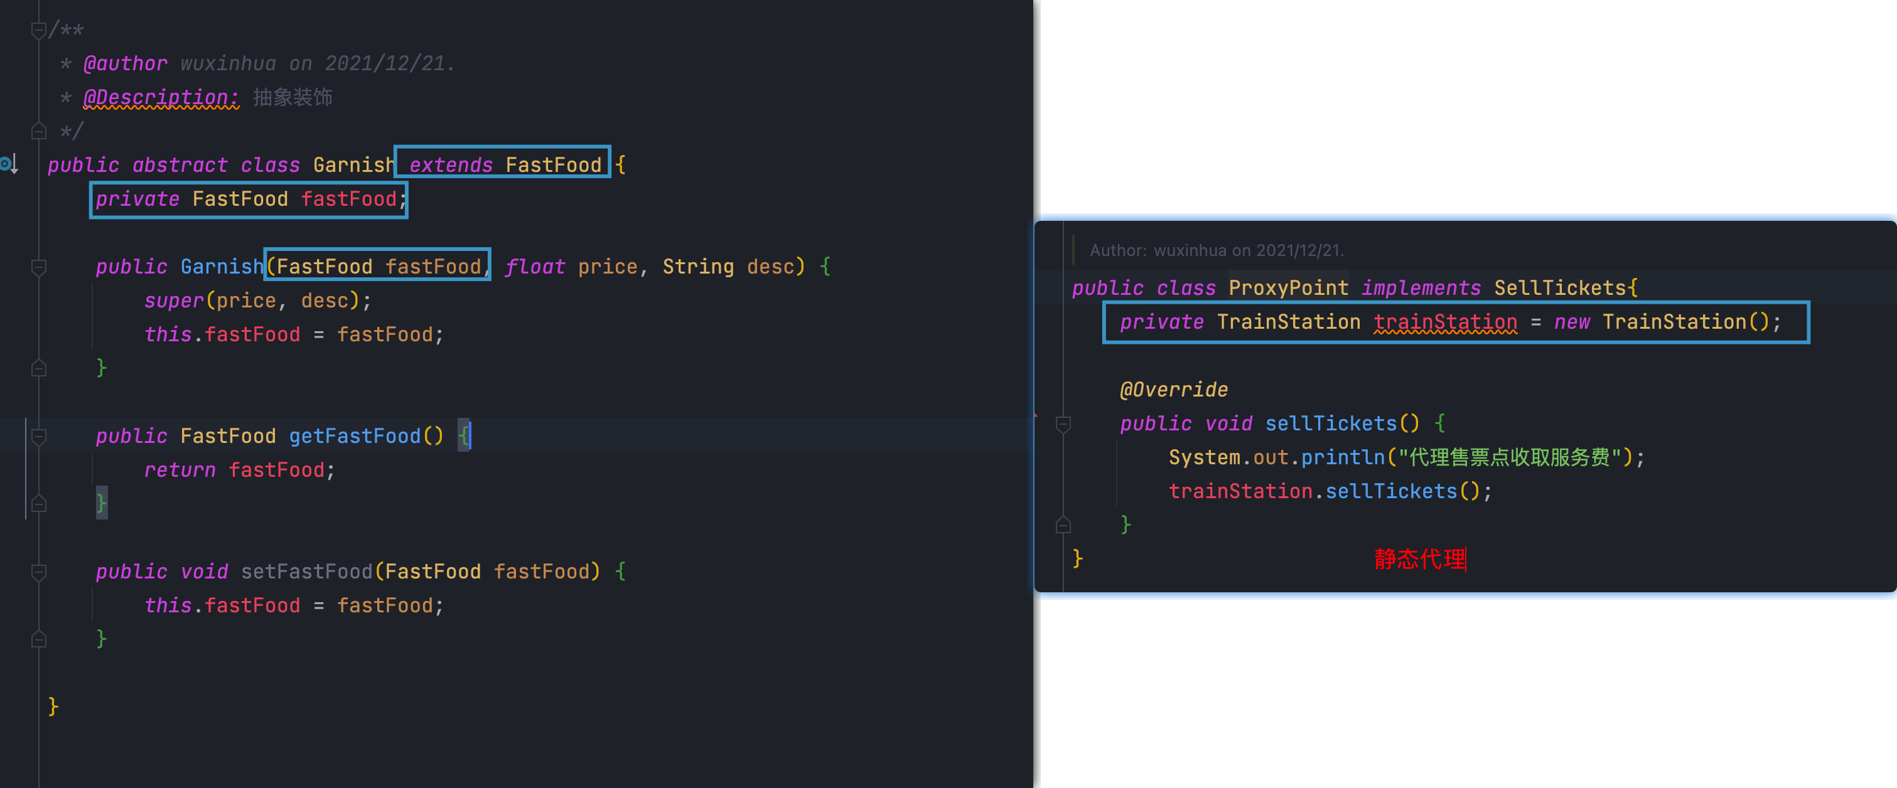The image size is (1897, 788).
Task: Collapse the Javadoc comment fold marker at /**
Action: pos(39,30)
